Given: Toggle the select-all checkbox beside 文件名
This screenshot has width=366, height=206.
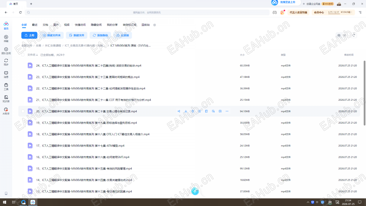Looking at the screenshot, I should pos(23,55).
